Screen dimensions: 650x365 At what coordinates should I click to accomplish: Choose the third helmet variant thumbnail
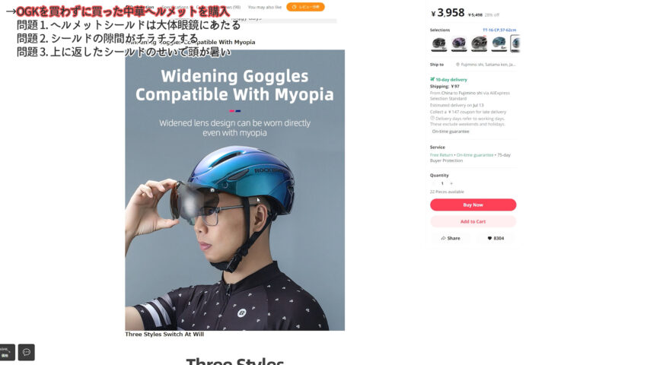pos(479,43)
